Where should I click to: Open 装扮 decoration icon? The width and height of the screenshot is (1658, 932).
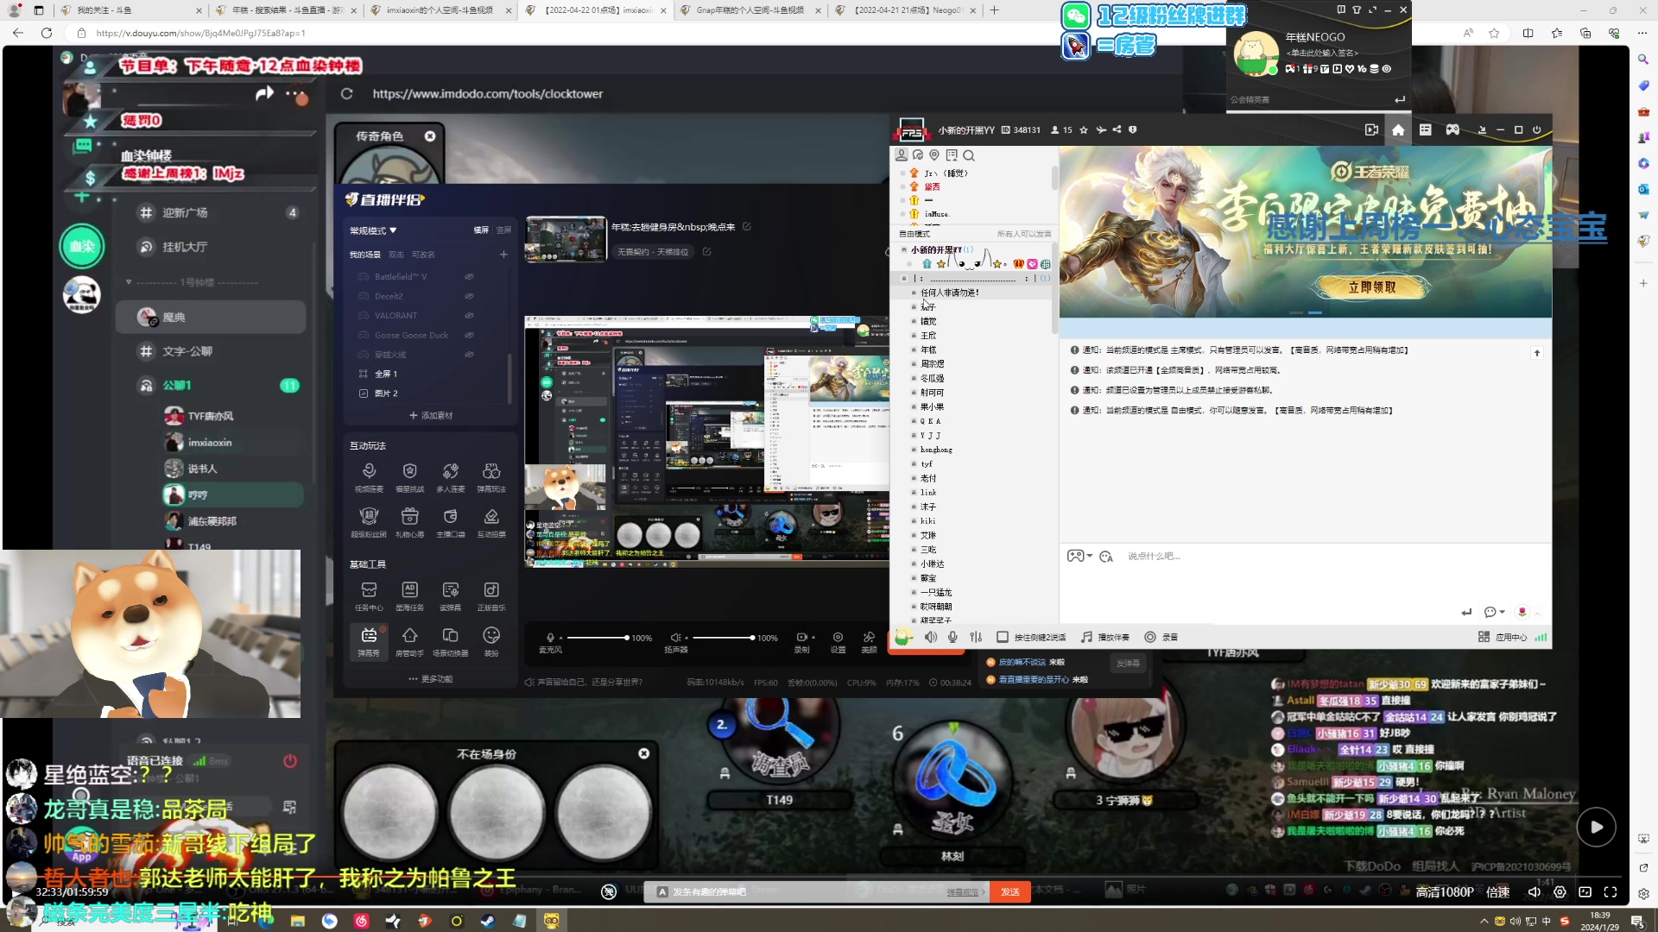tap(491, 641)
